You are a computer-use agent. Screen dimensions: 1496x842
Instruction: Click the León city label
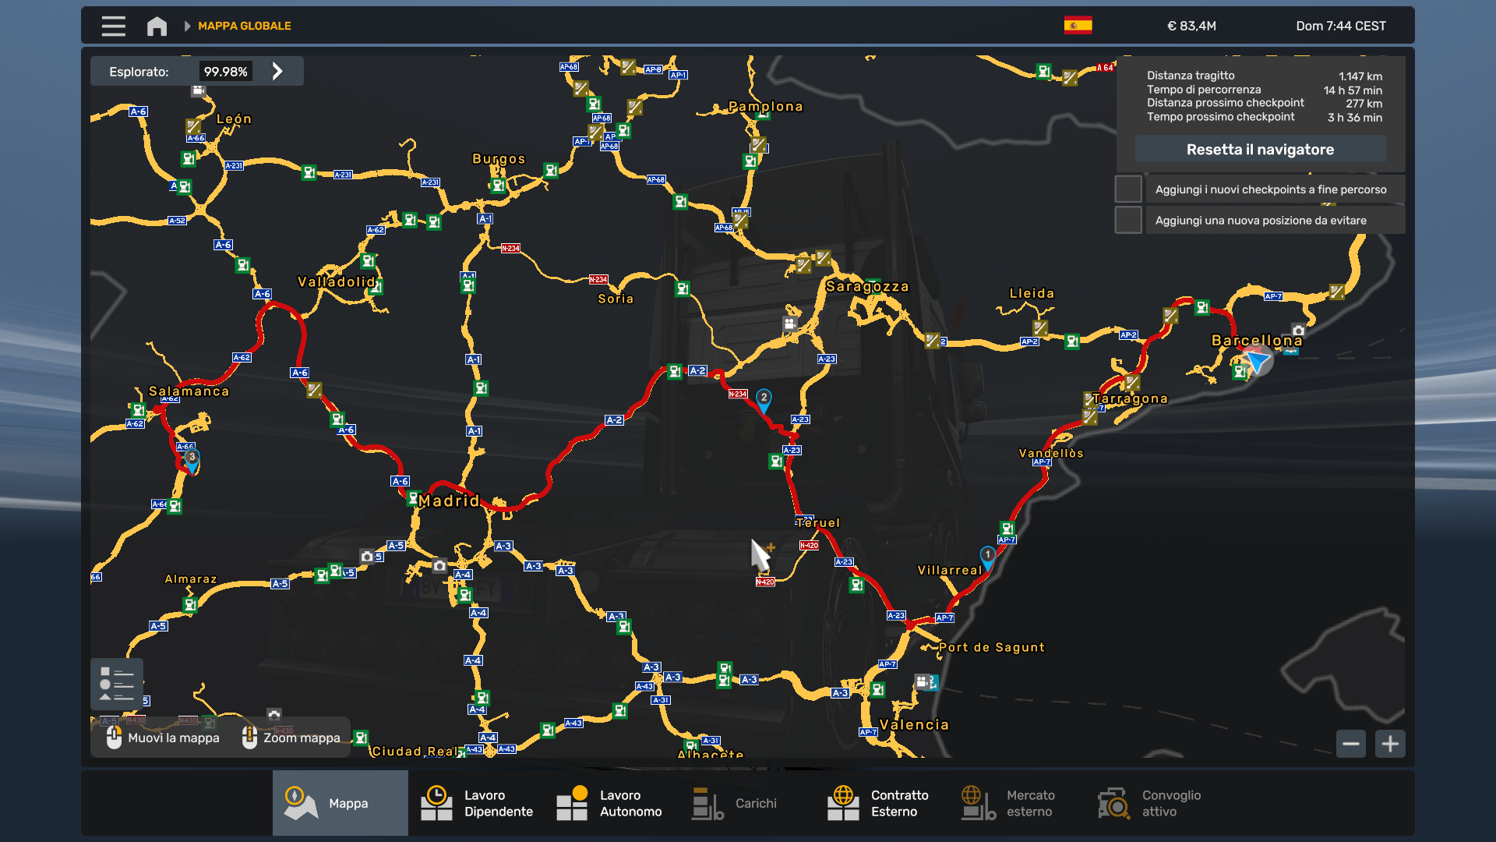(234, 119)
